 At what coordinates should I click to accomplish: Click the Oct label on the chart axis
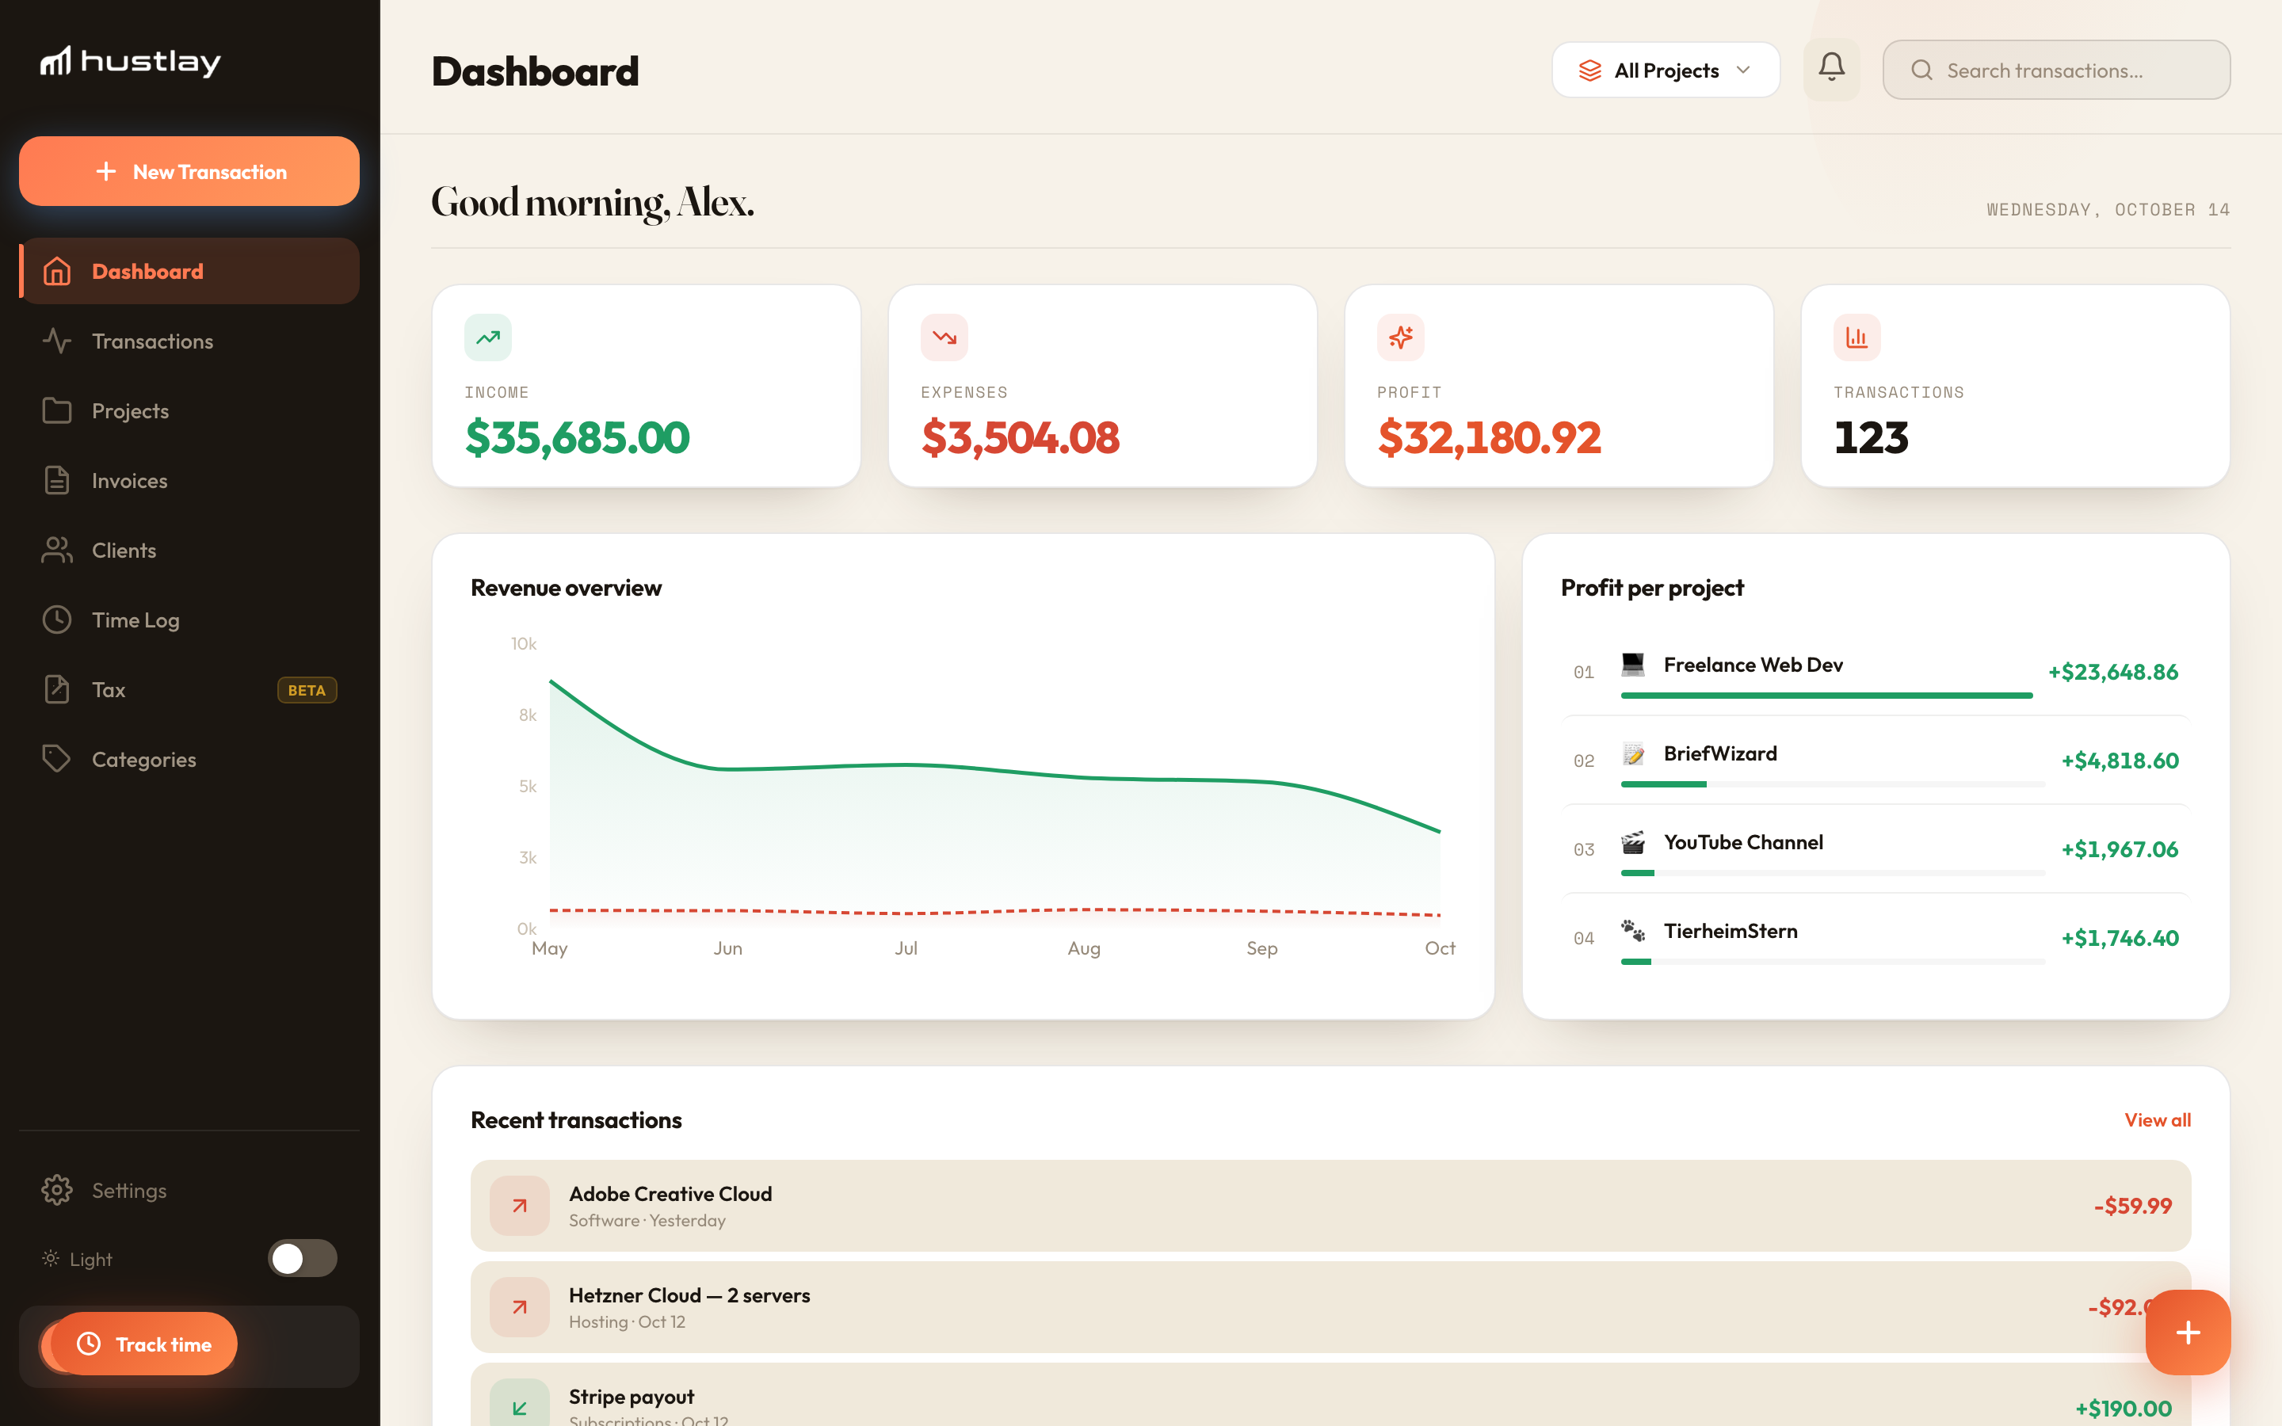point(1439,947)
